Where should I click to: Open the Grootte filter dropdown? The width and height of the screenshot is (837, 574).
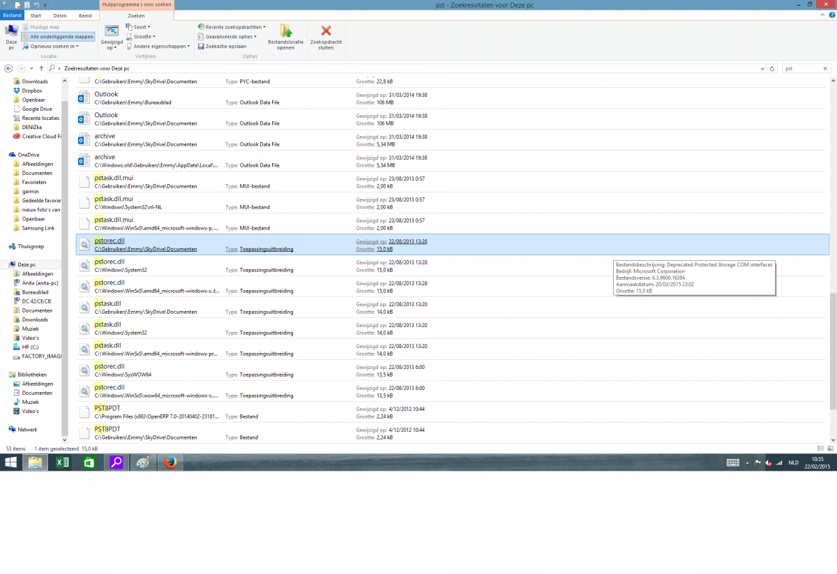pos(140,36)
